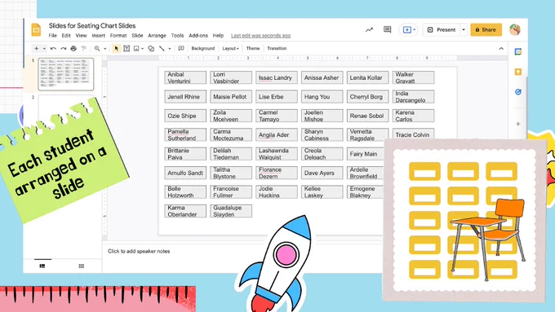Screen dimensions: 555x312
Task: Print the presentation
Action: [x=73, y=48]
